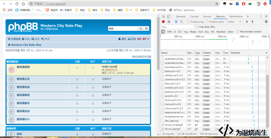
Task: Open the FAQ link
Action: (x=26, y=39)
